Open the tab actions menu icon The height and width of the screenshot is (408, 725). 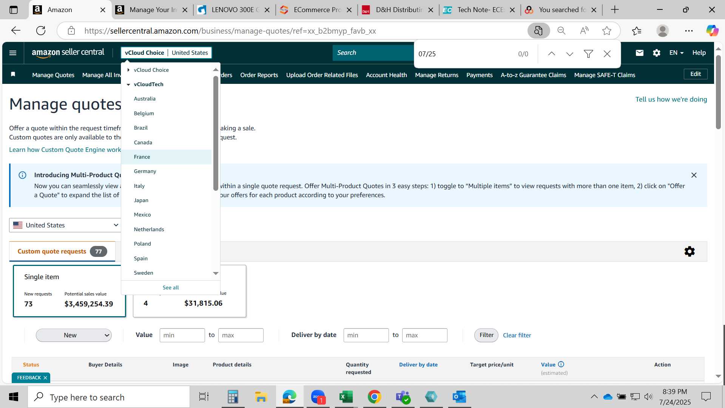pyautogui.click(x=14, y=10)
